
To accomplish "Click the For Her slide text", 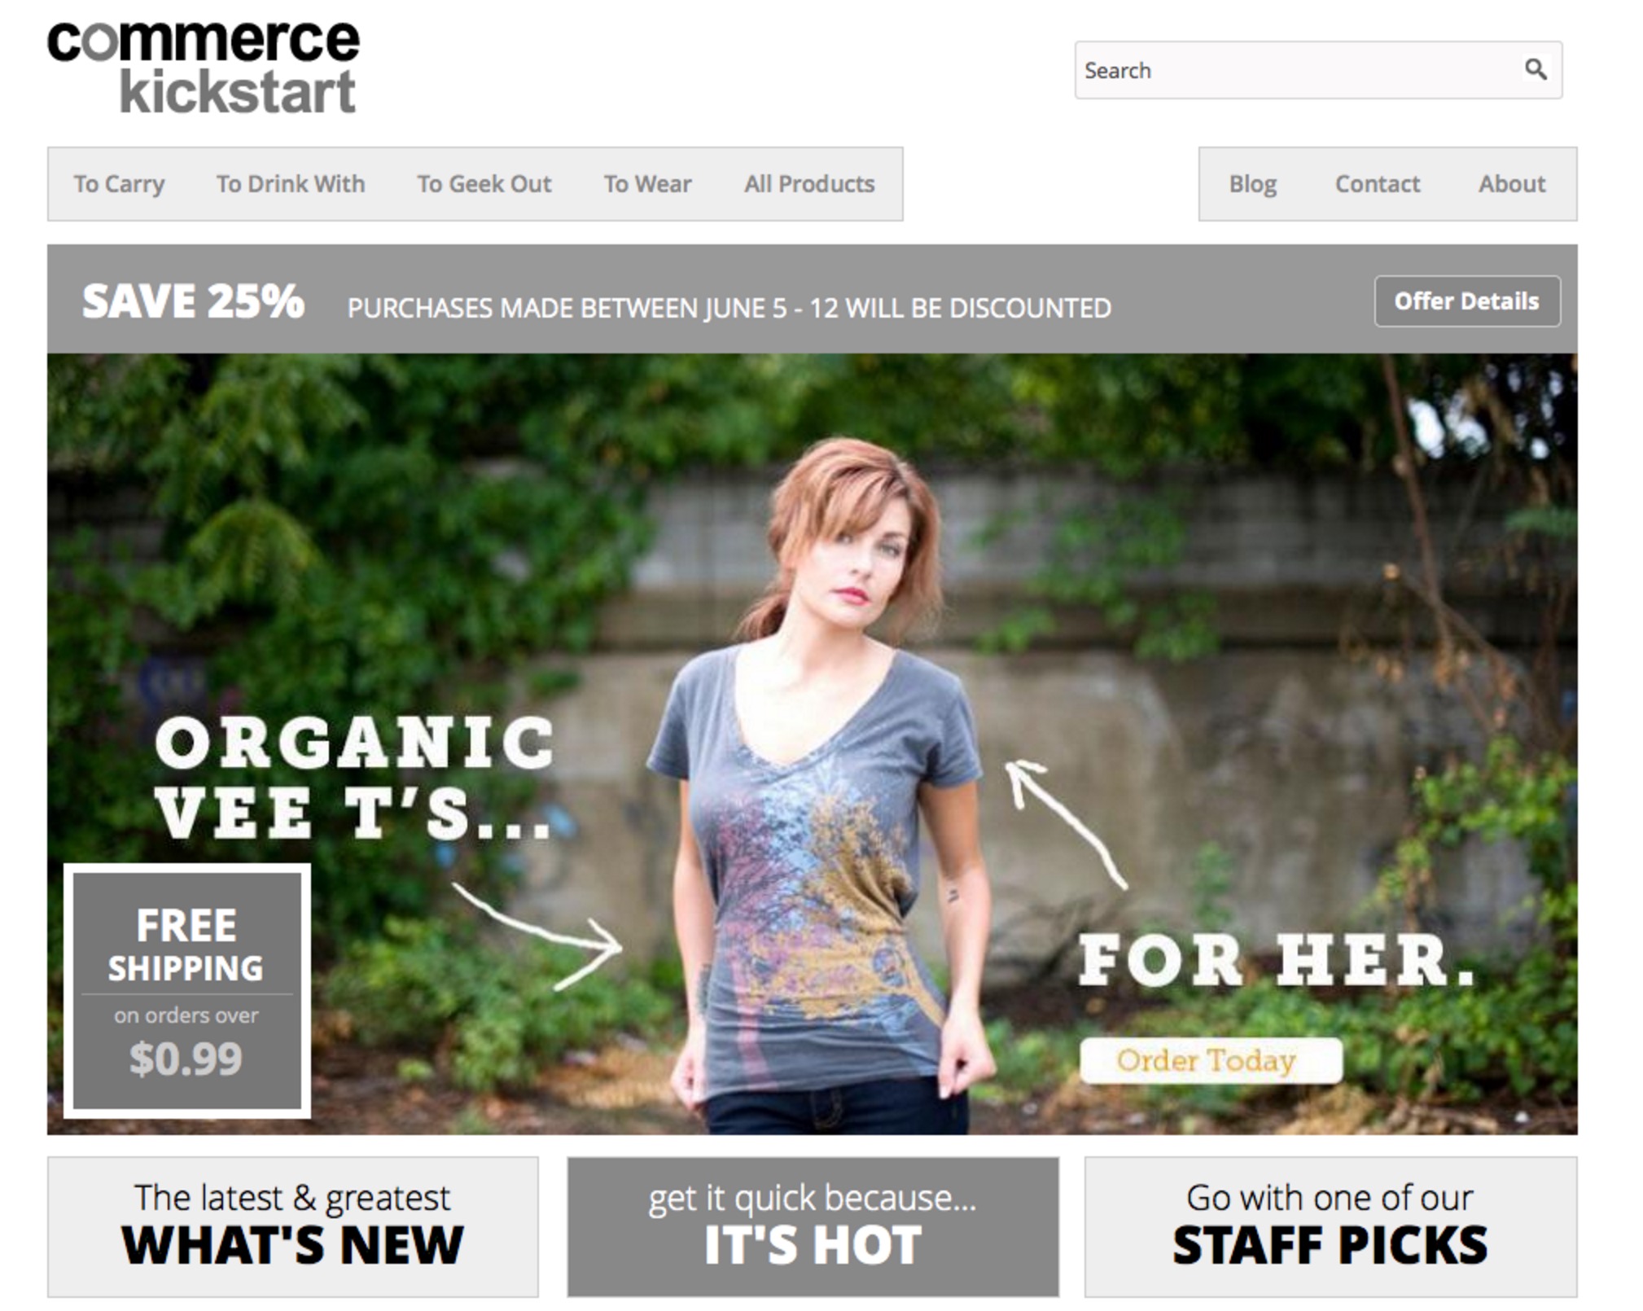I will click(x=1276, y=961).
